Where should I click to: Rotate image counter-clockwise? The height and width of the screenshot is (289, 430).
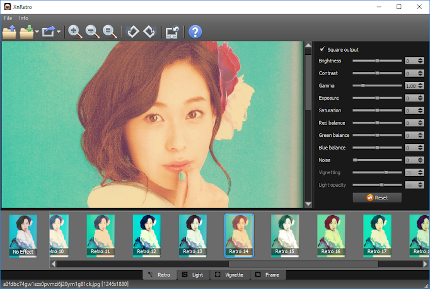(x=132, y=32)
